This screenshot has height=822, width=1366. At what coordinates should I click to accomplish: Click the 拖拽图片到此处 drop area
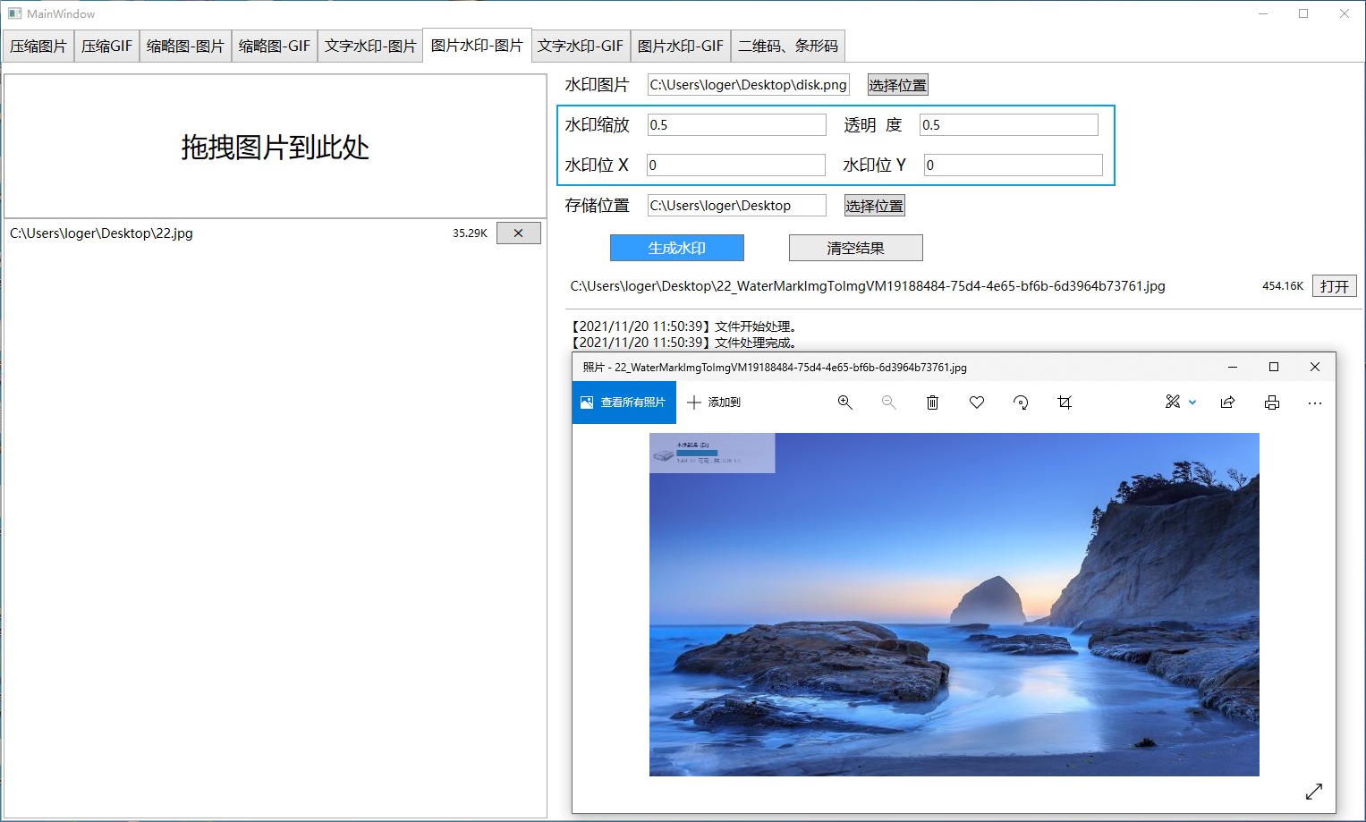(276, 147)
